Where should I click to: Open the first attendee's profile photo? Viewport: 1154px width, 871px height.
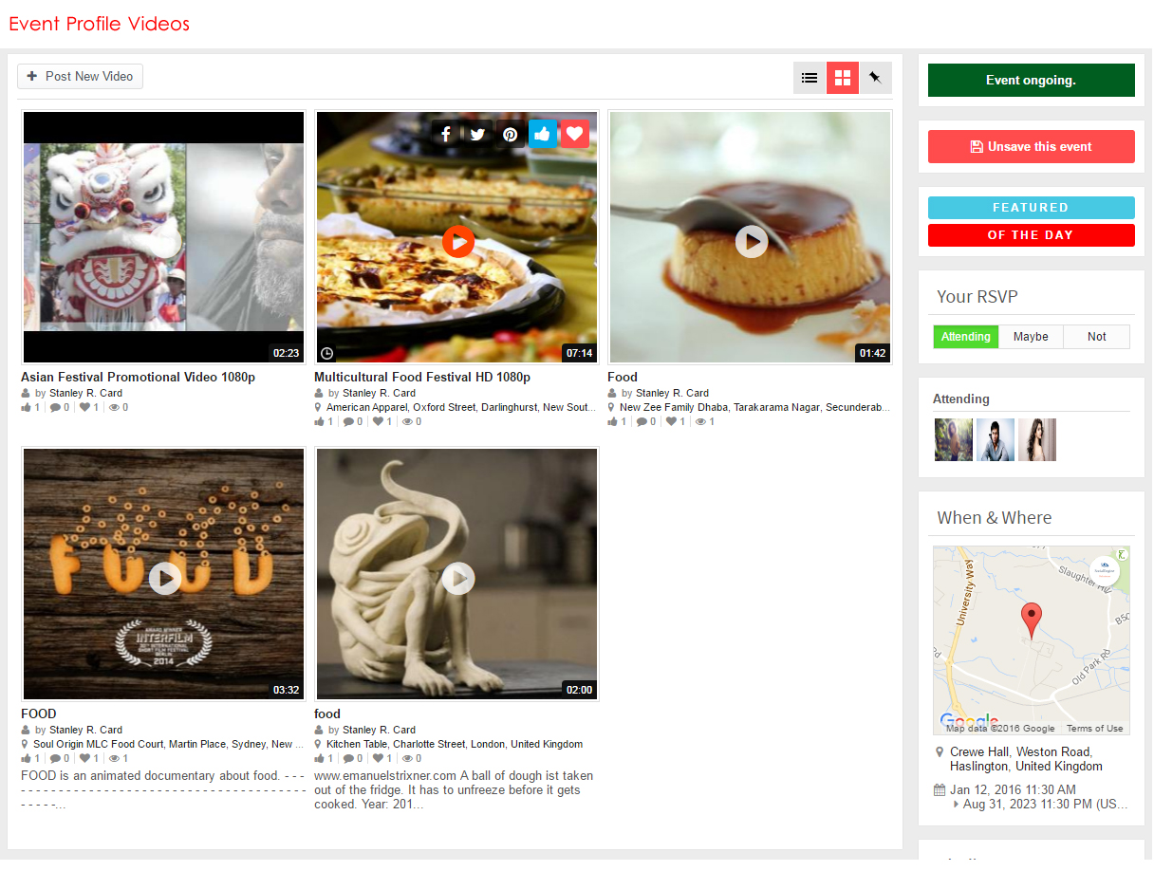[953, 440]
